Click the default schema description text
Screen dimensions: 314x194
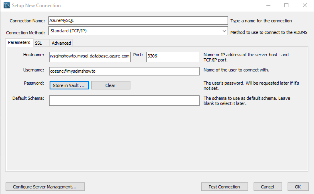pyautogui.click(x=247, y=101)
